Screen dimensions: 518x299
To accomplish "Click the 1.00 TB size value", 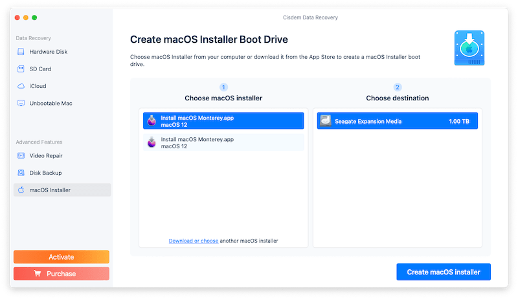I will [459, 121].
